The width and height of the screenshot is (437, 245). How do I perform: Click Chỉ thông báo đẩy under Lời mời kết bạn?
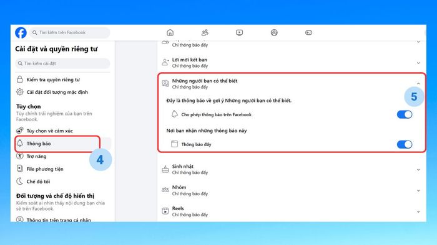coord(190,66)
